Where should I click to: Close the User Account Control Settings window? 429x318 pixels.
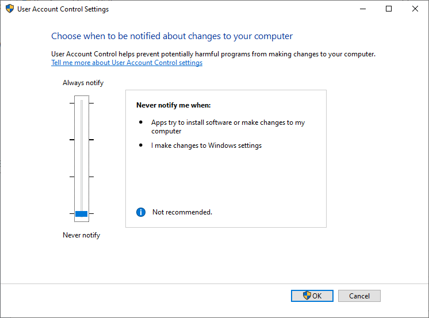click(x=415, y=9)
